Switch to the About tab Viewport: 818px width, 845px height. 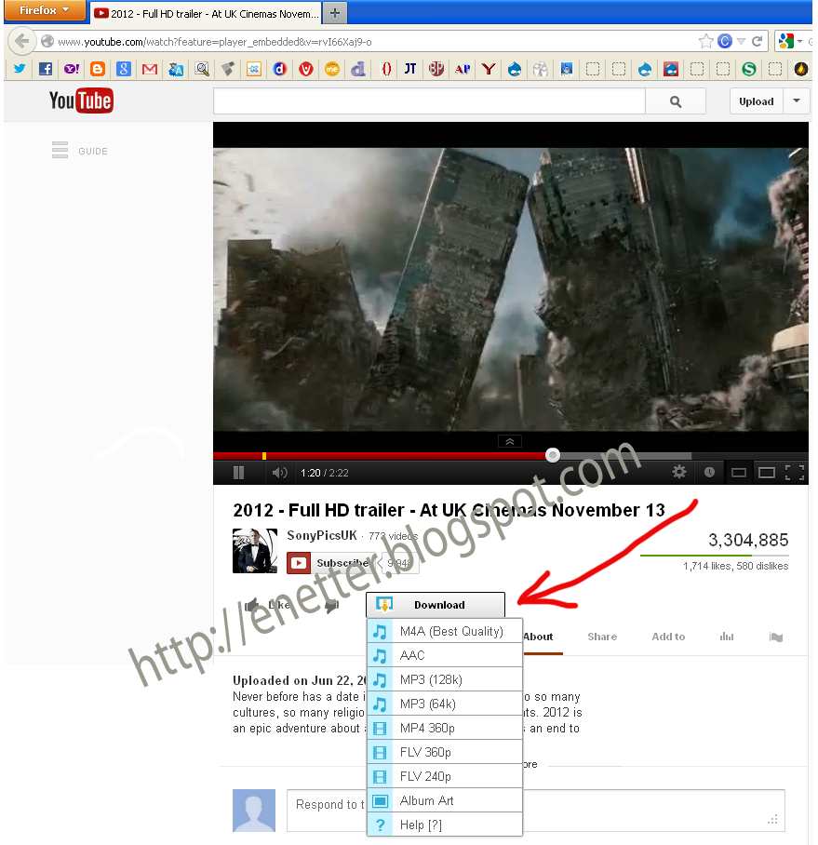pyautogui.click(x=538, y=637)
